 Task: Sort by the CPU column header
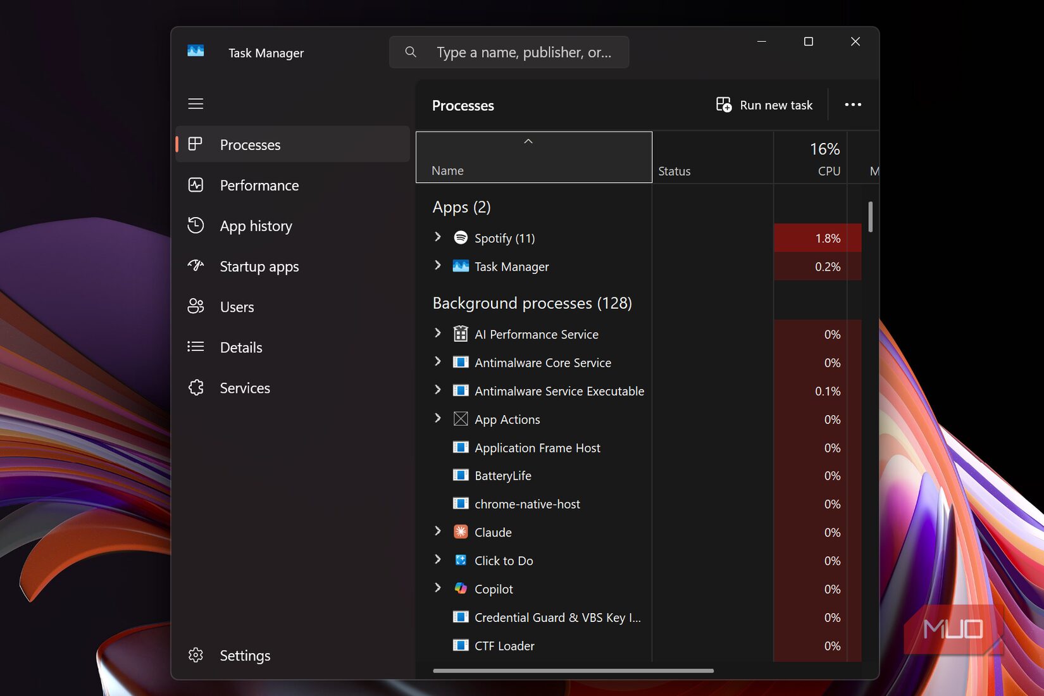tap(811, 157)
